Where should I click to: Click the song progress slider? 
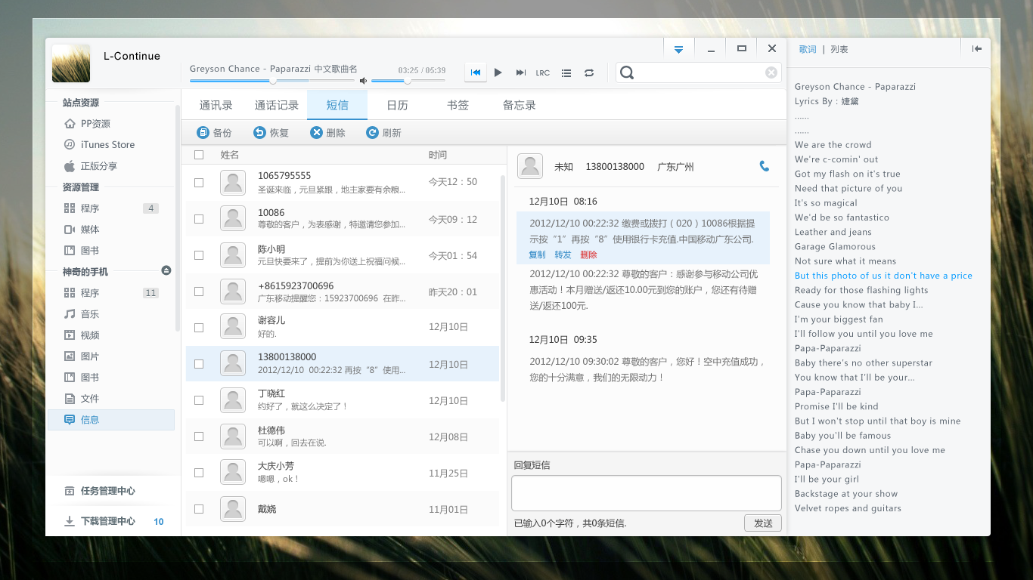pyautogui.click(x=272, y=81)
